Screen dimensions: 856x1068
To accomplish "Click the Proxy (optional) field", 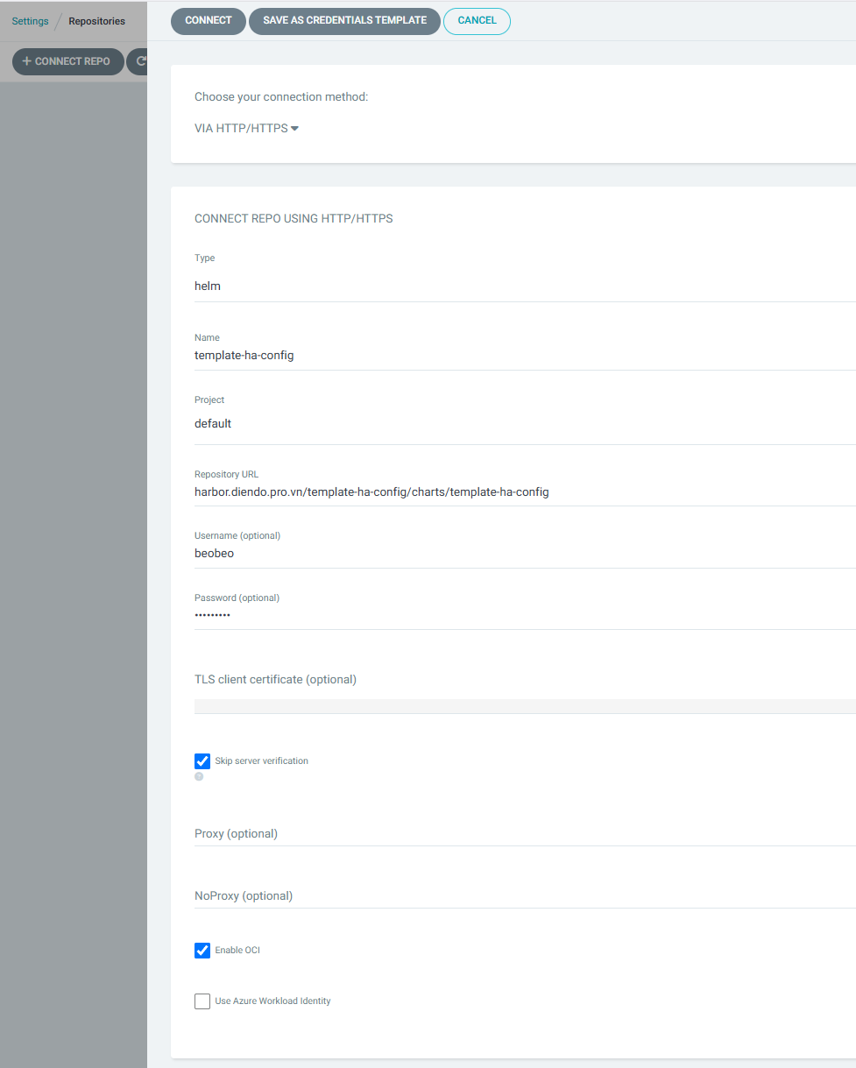I will point(524,834).
